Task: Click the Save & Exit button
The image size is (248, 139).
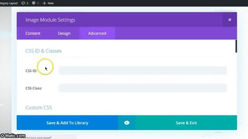Action: [186, 123]
